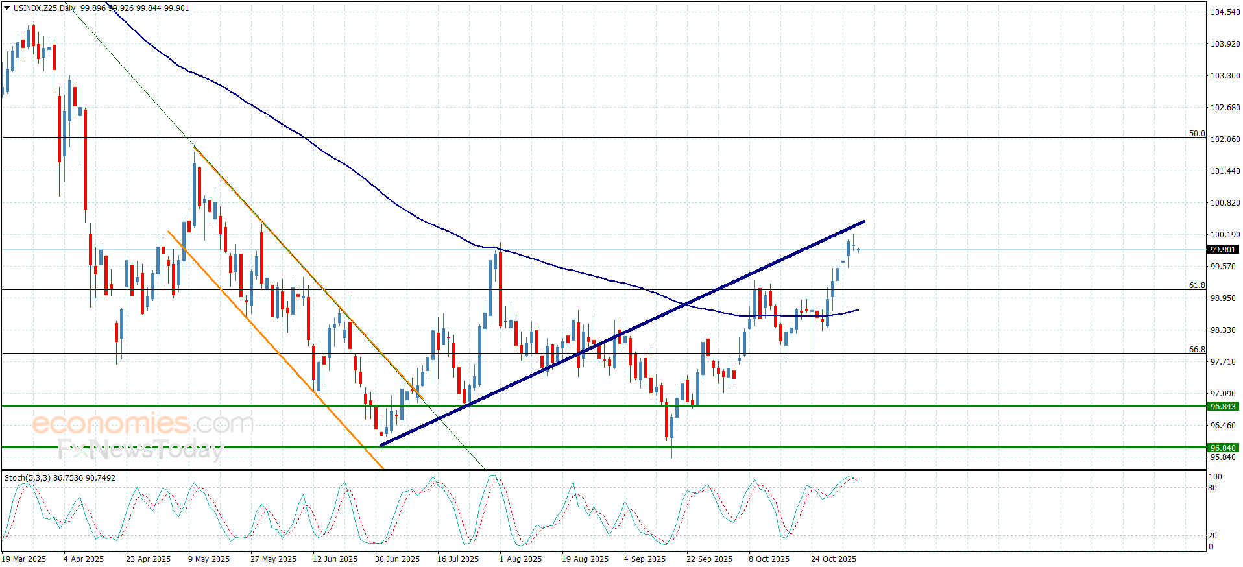Click the 1 Aug 2025 date label
1243x567 pixels.
(x=520, y=559)
